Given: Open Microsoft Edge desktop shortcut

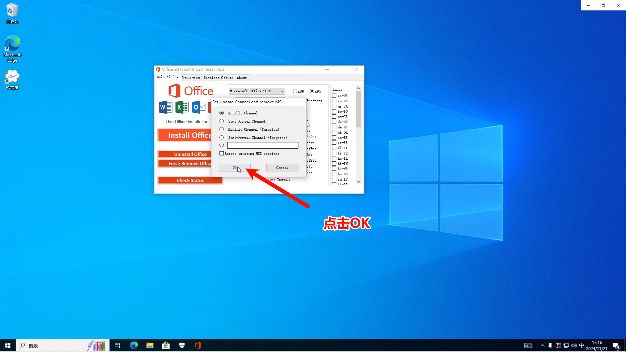Looking at the screenshot, I should (12, 49).
